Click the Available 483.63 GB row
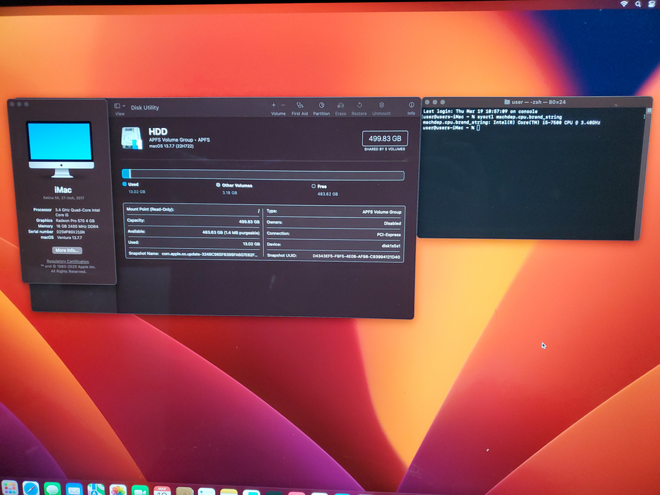 pos(193,232)
